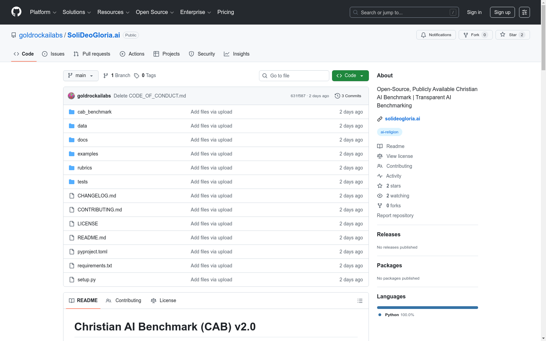Image resolution: width=546 pixels, height=341 pixels.
Task: Star the repository
Action: (x=513, y=35)
